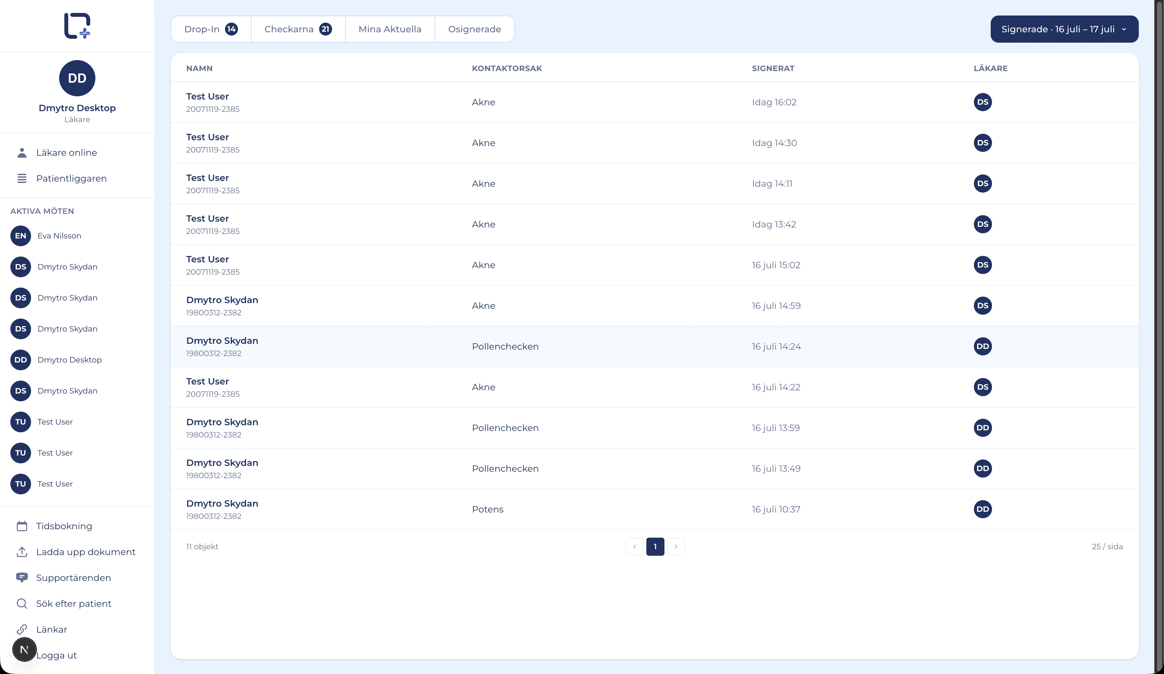Click the LÄKARE column header
The image size is (1164, 674).
coord(990,68)
